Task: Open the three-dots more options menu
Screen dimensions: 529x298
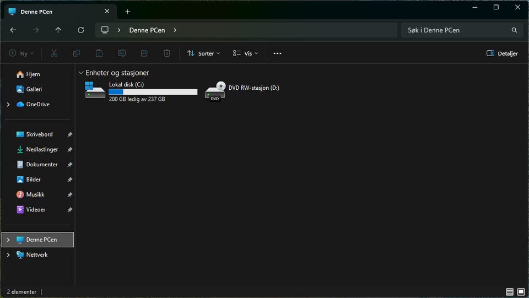Action: [277, 53]
